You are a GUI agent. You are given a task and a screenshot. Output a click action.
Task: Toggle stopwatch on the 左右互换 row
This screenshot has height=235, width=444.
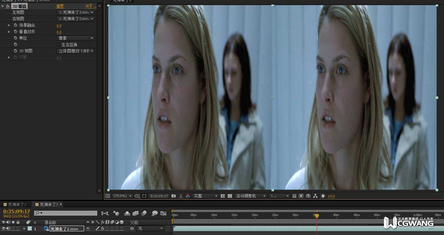pyautogui.click(x=15, y=44)
